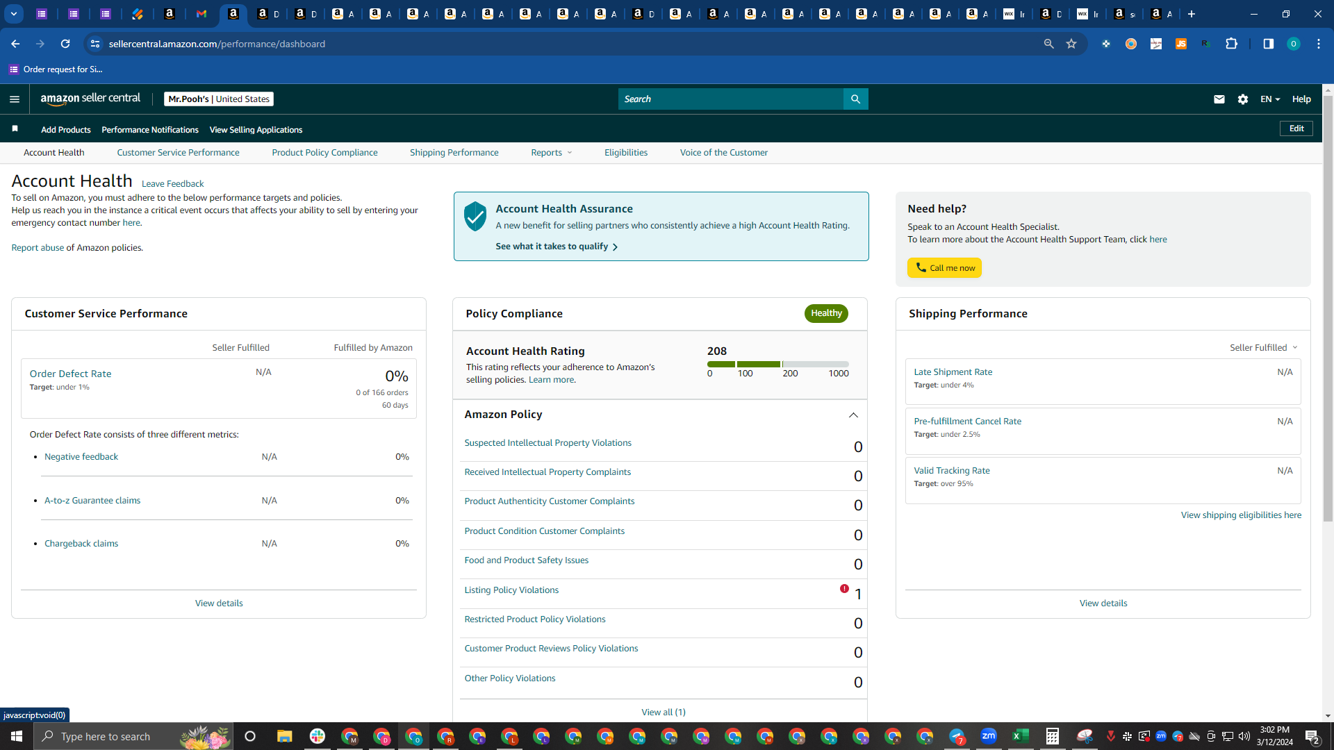The width and height of the screenshot is (1334, 750).
Task: Click the Leave Feedback link
Action: click(x=172, y=184)
